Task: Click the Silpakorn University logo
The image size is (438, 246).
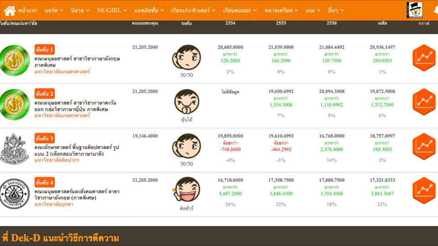Action: coord(15,149)
